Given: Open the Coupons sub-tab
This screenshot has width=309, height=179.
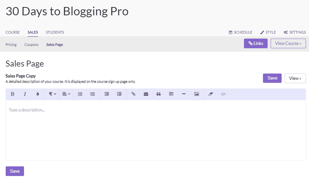Looking at the screenshot, I should pos(31,45).
